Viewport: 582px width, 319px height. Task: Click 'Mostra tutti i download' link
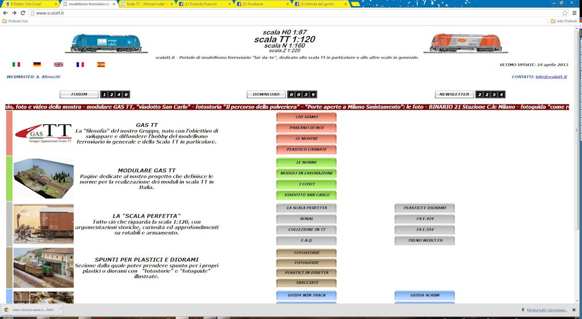[x=546, y=310]
